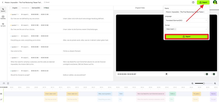Click the help question mark icon
This screenshot has height=103, width=219.
[x=193, y=2]
